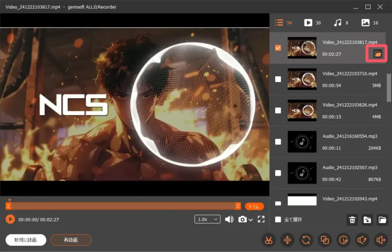392x252 pixels.
Task: Click the volume booster speaker-plus icon
Action: click(x=381, y=240)
